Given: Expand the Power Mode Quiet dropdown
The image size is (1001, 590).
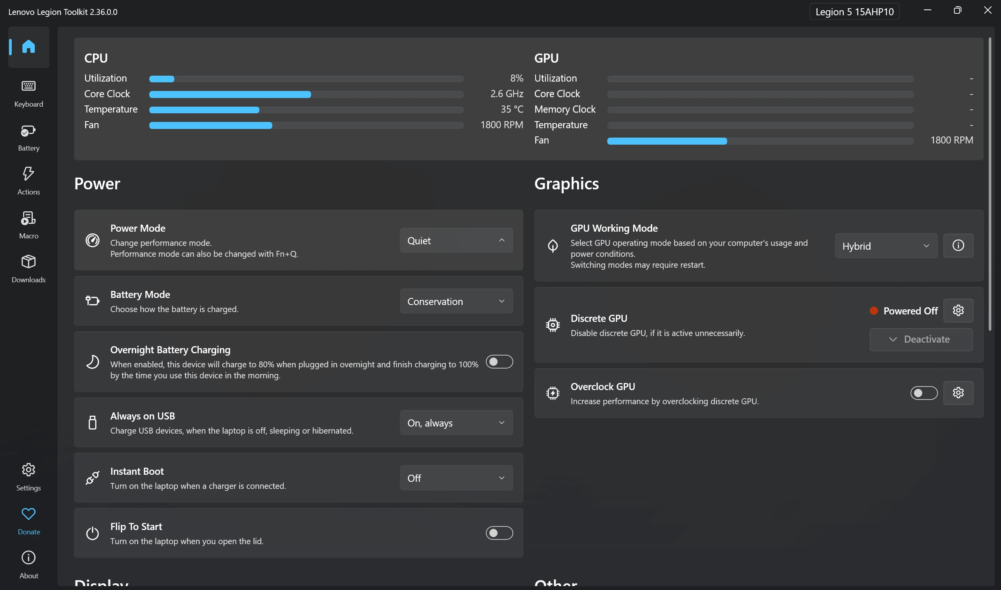Looking at the screenshot, I should [456, 240].
